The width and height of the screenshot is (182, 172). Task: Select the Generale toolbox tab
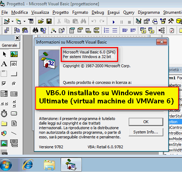10,45
